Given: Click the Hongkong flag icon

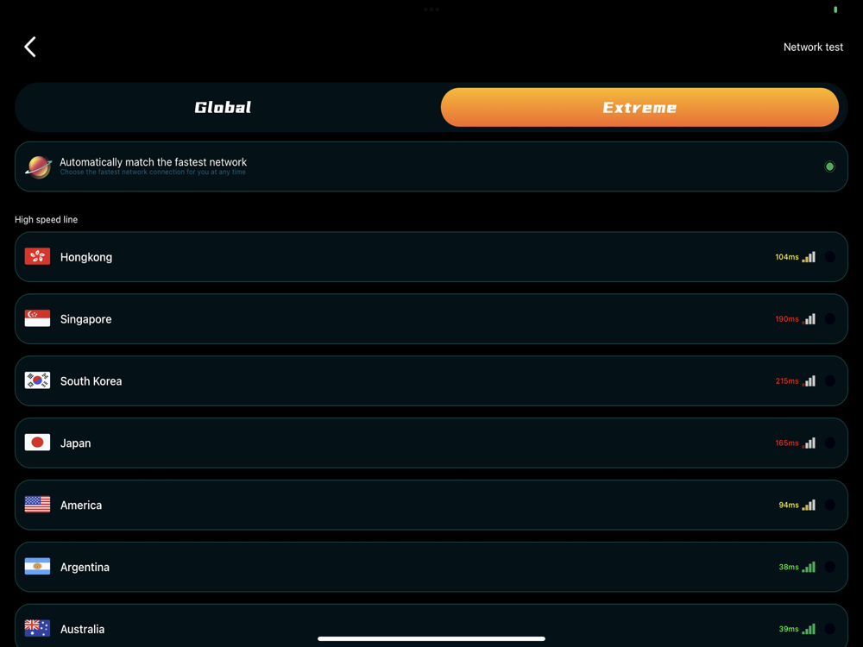Looking at the screenshot, I should (37, 256).
